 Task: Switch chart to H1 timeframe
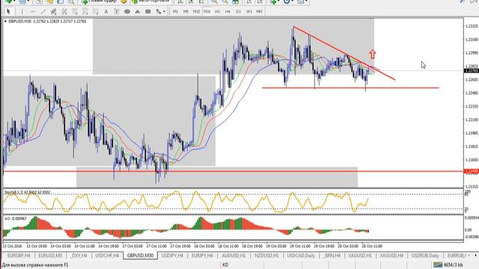tap(218, 12)
